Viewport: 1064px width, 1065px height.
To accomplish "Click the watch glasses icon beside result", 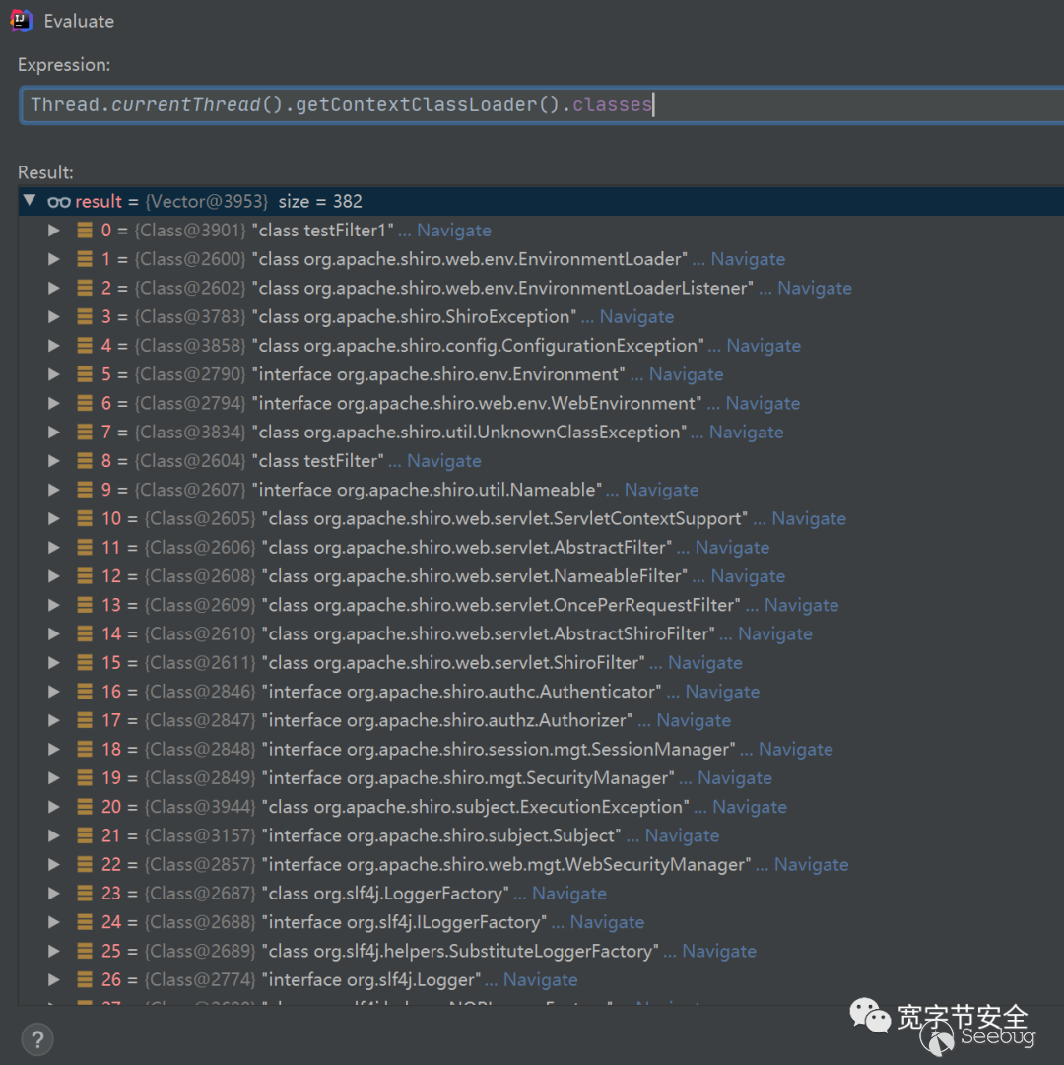I will coord(59,201).
